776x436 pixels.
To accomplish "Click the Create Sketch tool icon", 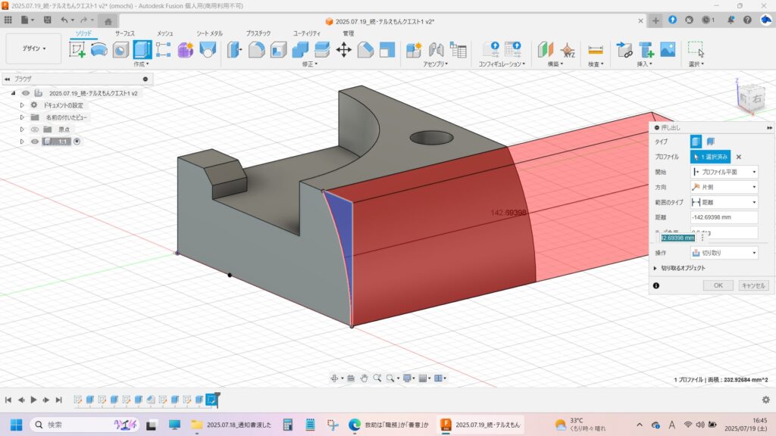I will [x=77, y=50].
